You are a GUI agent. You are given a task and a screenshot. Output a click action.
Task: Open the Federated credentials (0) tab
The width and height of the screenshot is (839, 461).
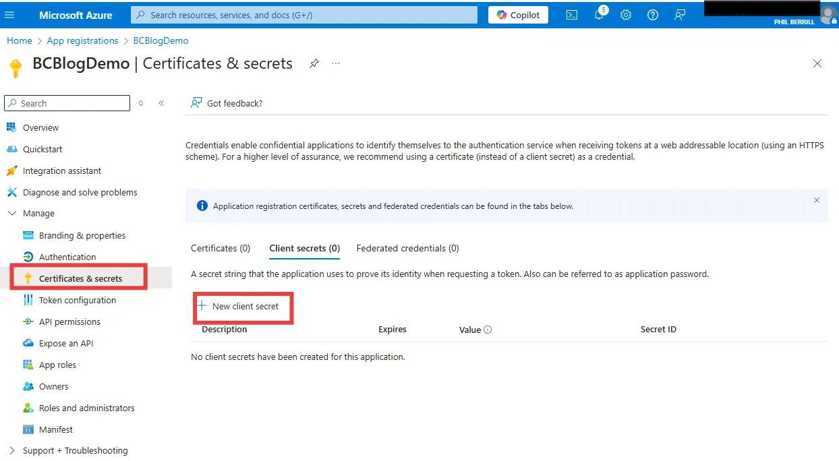coord(407,248)
